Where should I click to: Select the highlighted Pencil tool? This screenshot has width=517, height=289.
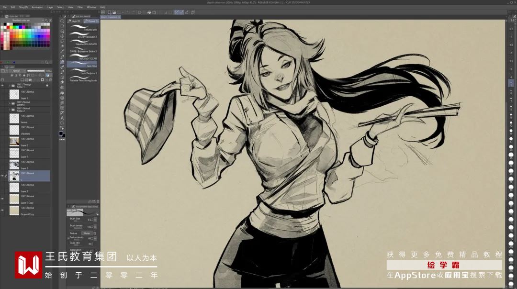point(62,62)
